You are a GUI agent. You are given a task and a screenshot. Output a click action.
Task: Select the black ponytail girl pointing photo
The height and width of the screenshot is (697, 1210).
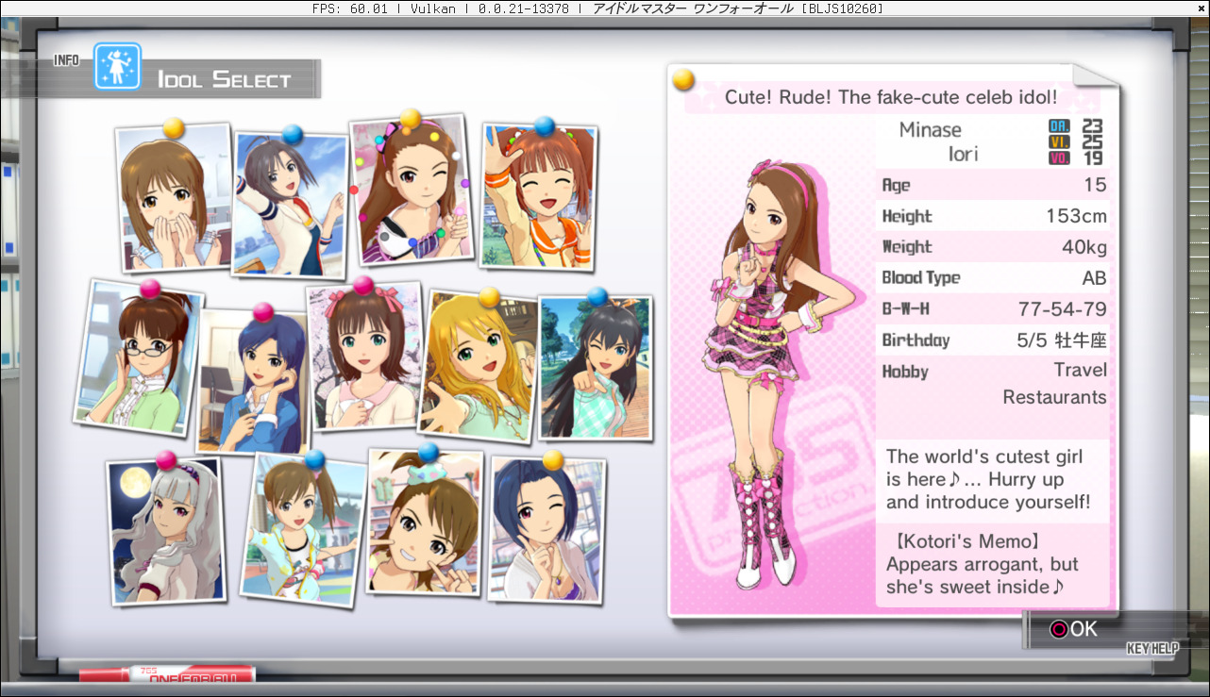click(595, 367)
